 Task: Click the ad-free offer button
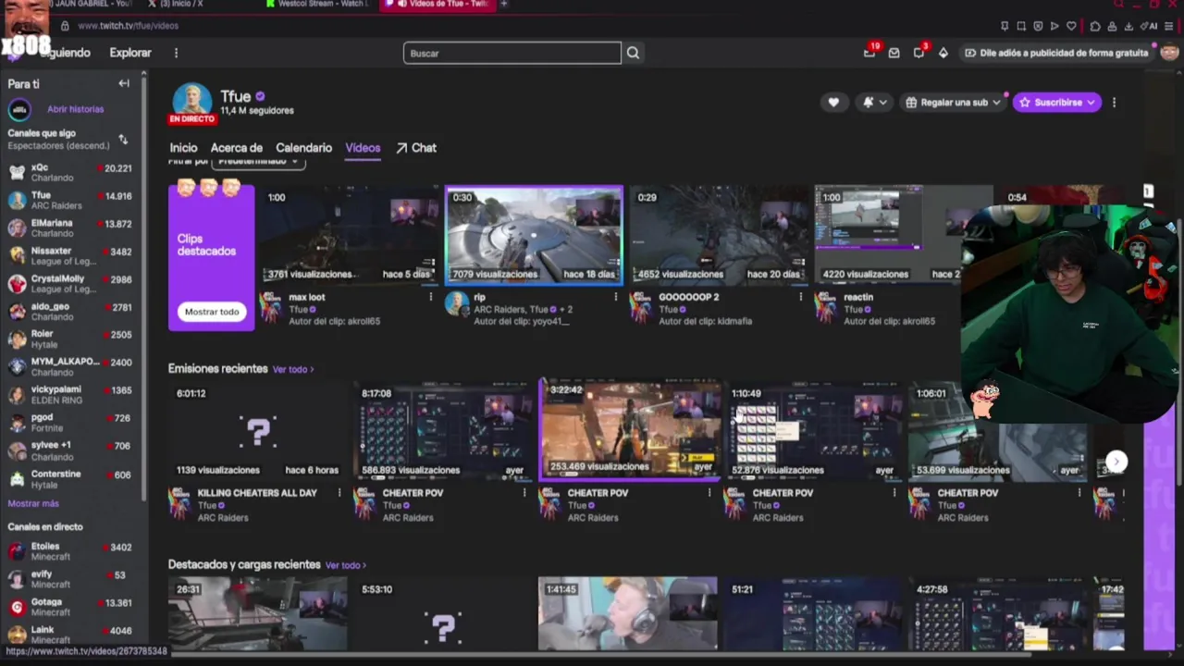[x=1056, y=53]
